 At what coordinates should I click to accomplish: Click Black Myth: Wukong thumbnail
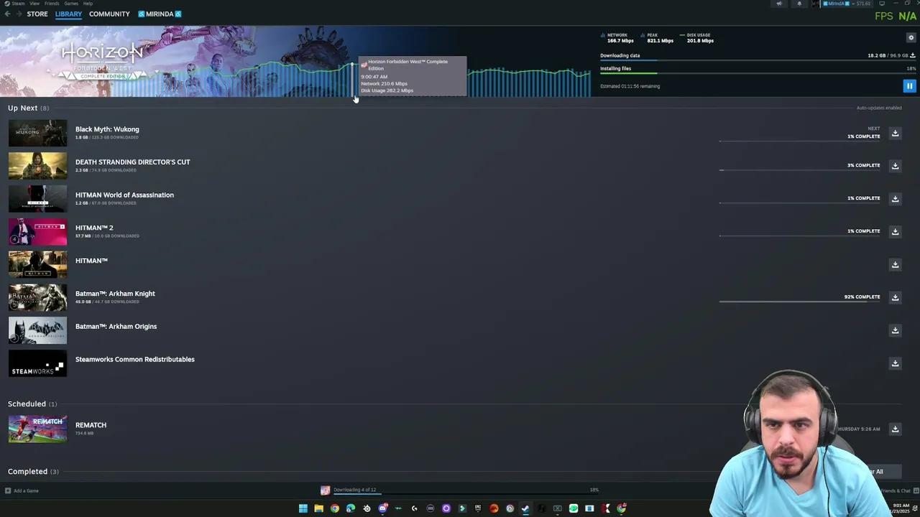click(x=37, y=133)
